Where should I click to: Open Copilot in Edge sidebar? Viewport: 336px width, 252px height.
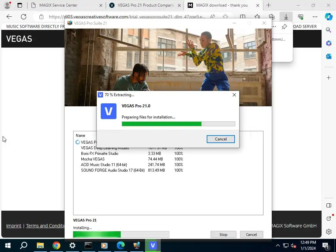(x=328, y=16)
